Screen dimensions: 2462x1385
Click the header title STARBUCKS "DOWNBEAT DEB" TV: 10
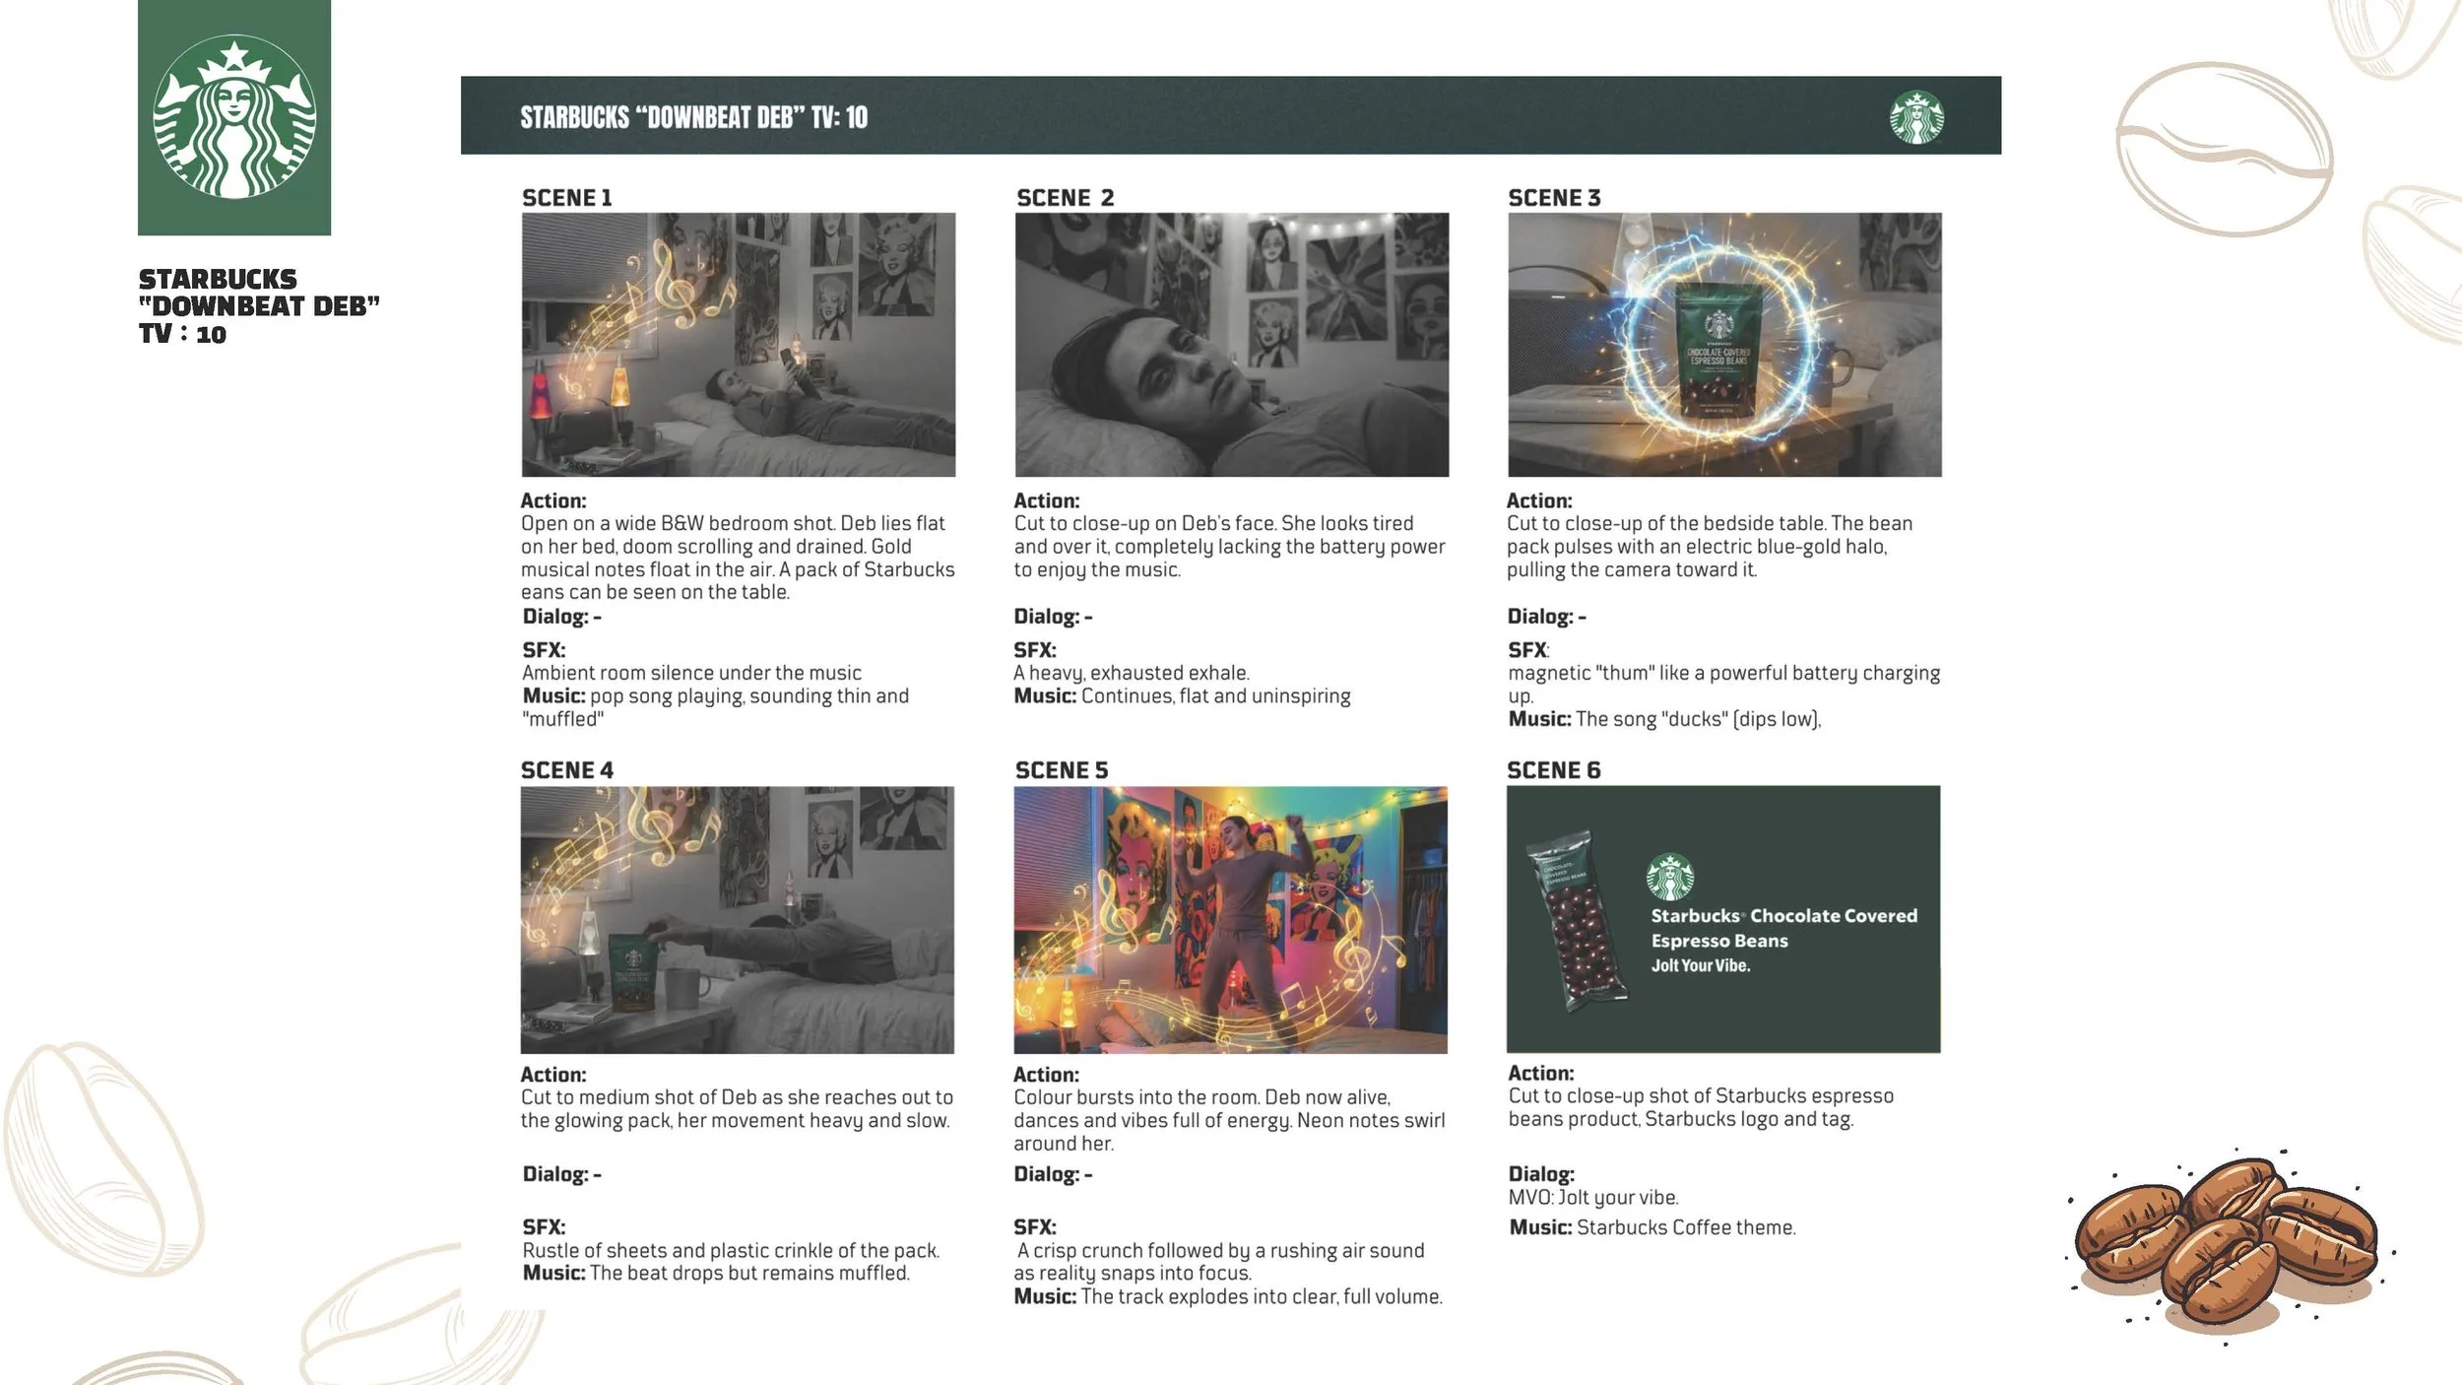point(694,118)
